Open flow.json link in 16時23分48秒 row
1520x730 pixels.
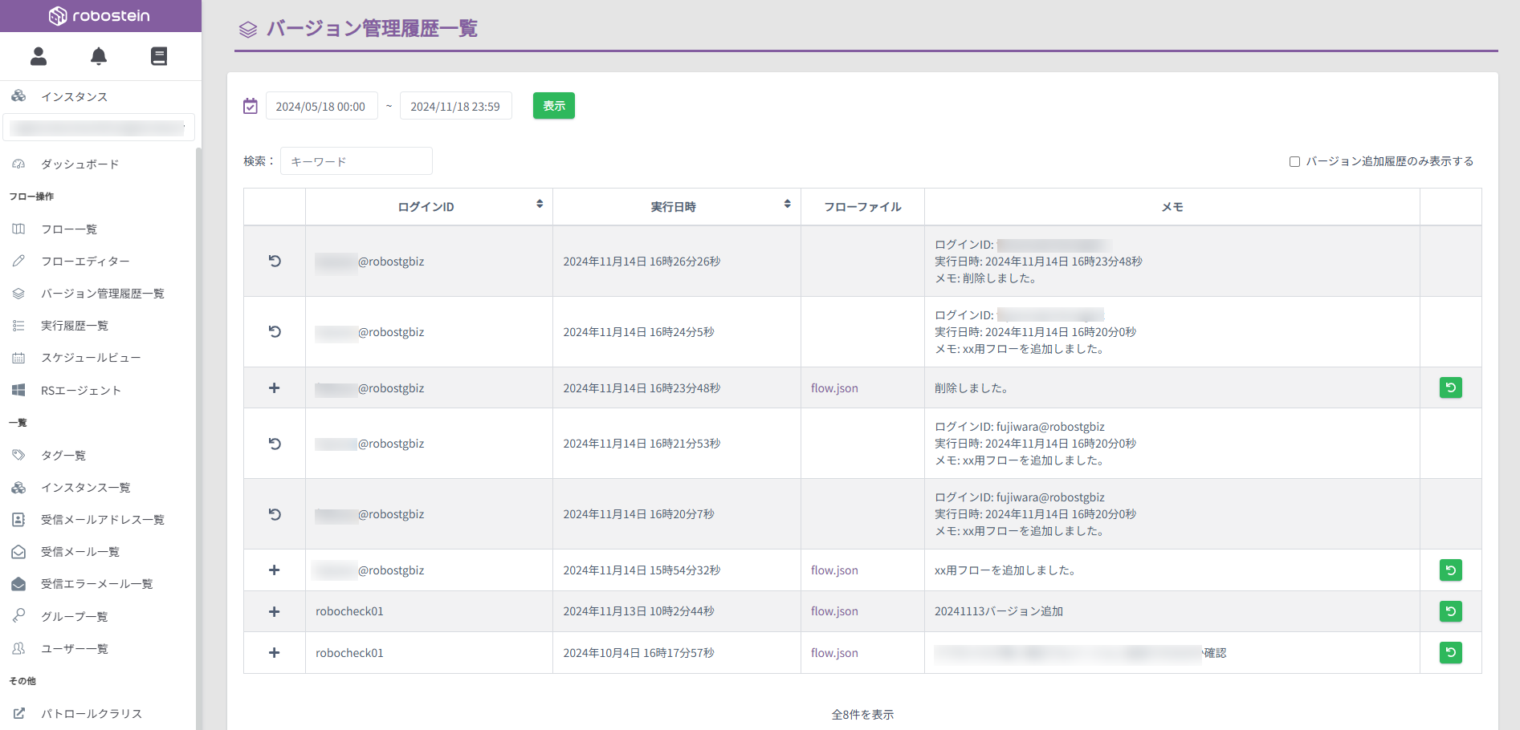click(x=834, y=388)
